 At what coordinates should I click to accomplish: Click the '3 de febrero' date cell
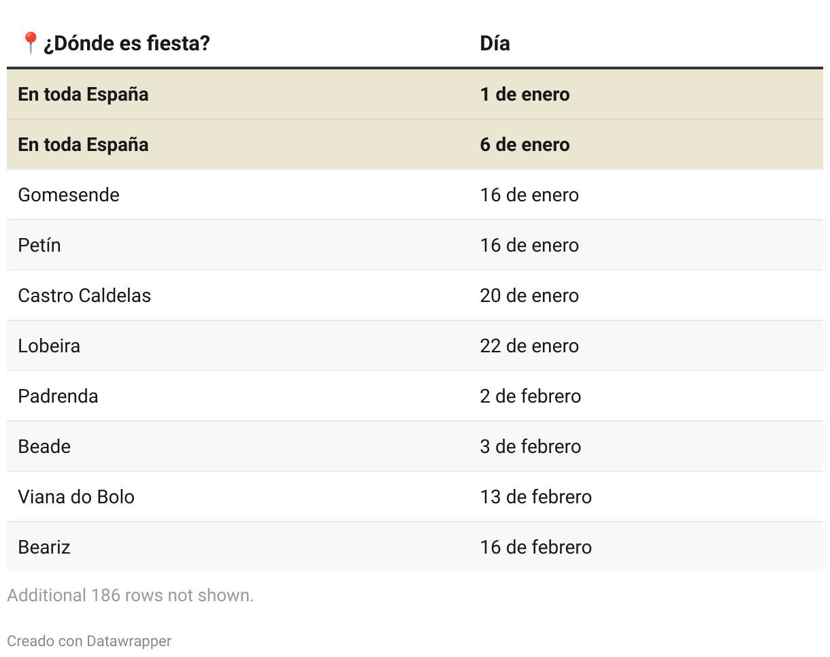click(x=530, y=446)
